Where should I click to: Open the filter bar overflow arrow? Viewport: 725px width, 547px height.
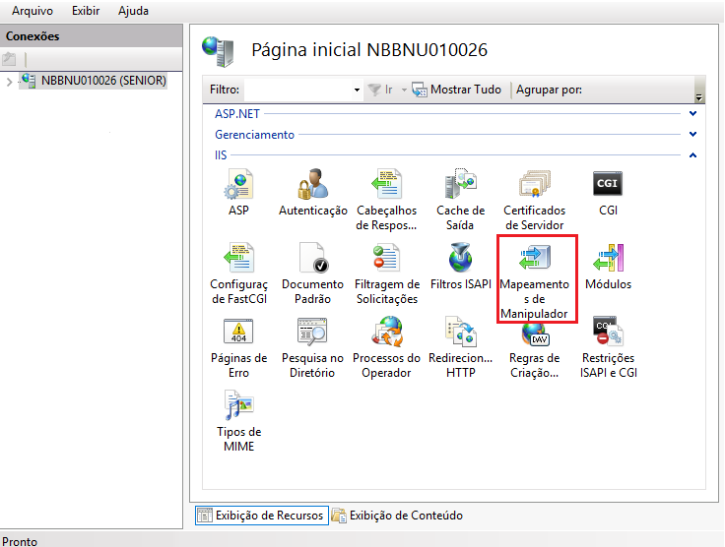click(698, 97)
